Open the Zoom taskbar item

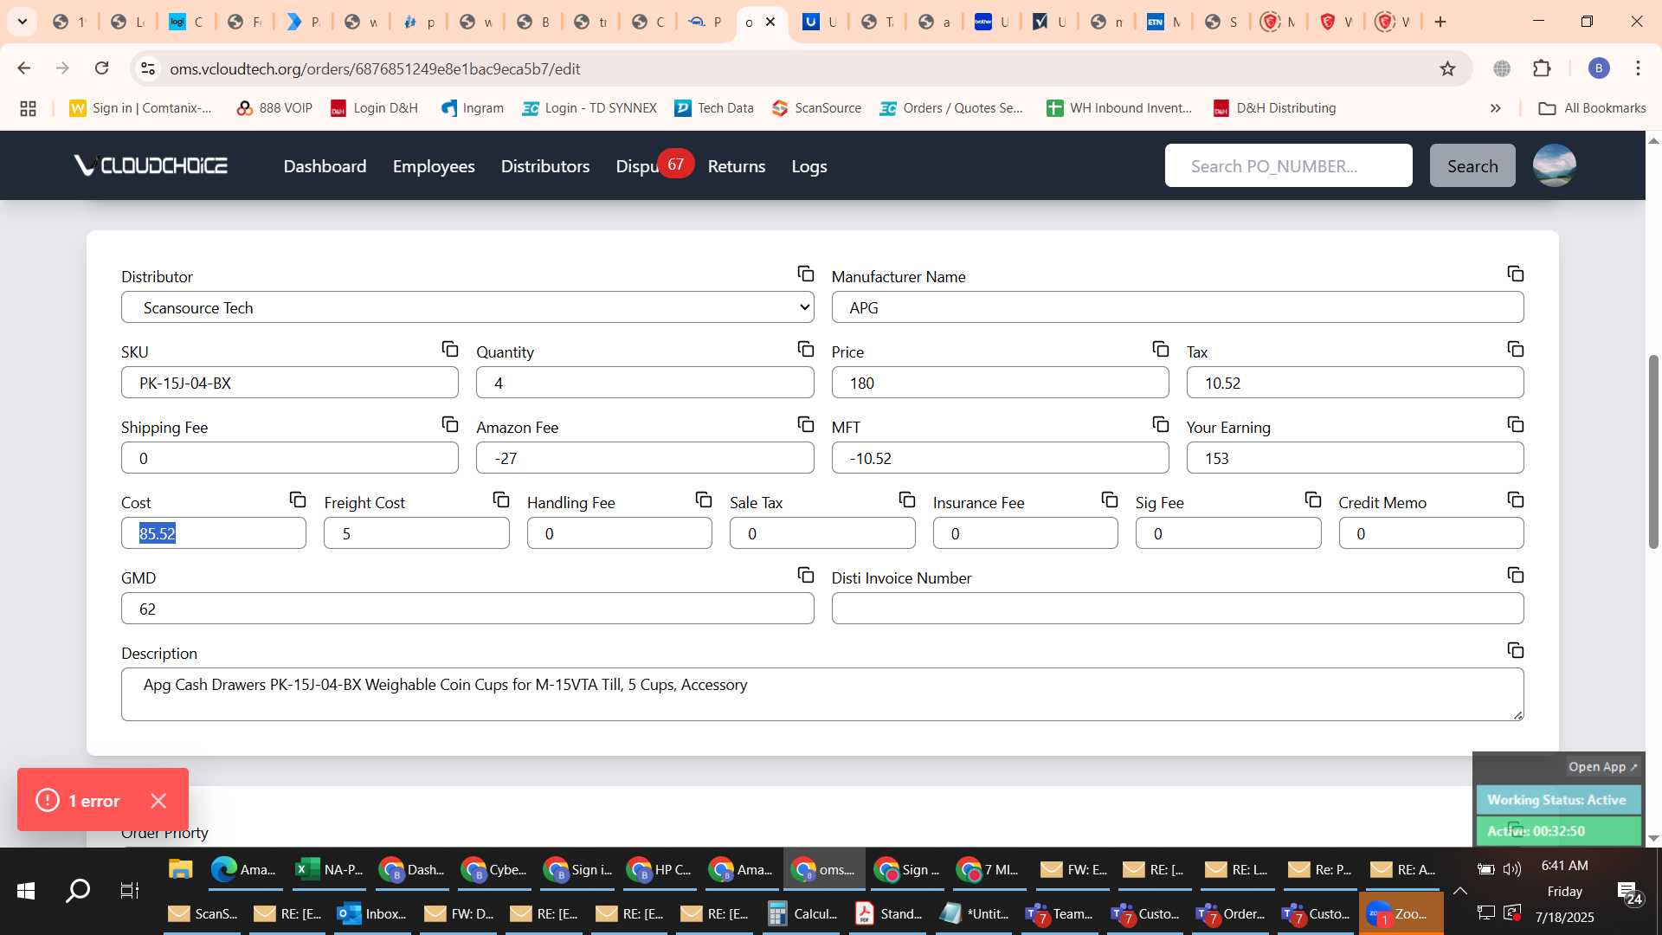pyautogui.click(x=1401, y=913)
